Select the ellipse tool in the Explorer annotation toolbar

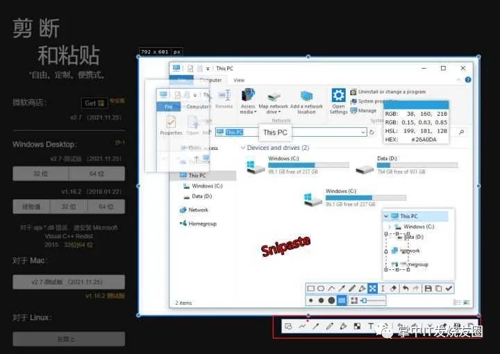[x=321, y=289]
